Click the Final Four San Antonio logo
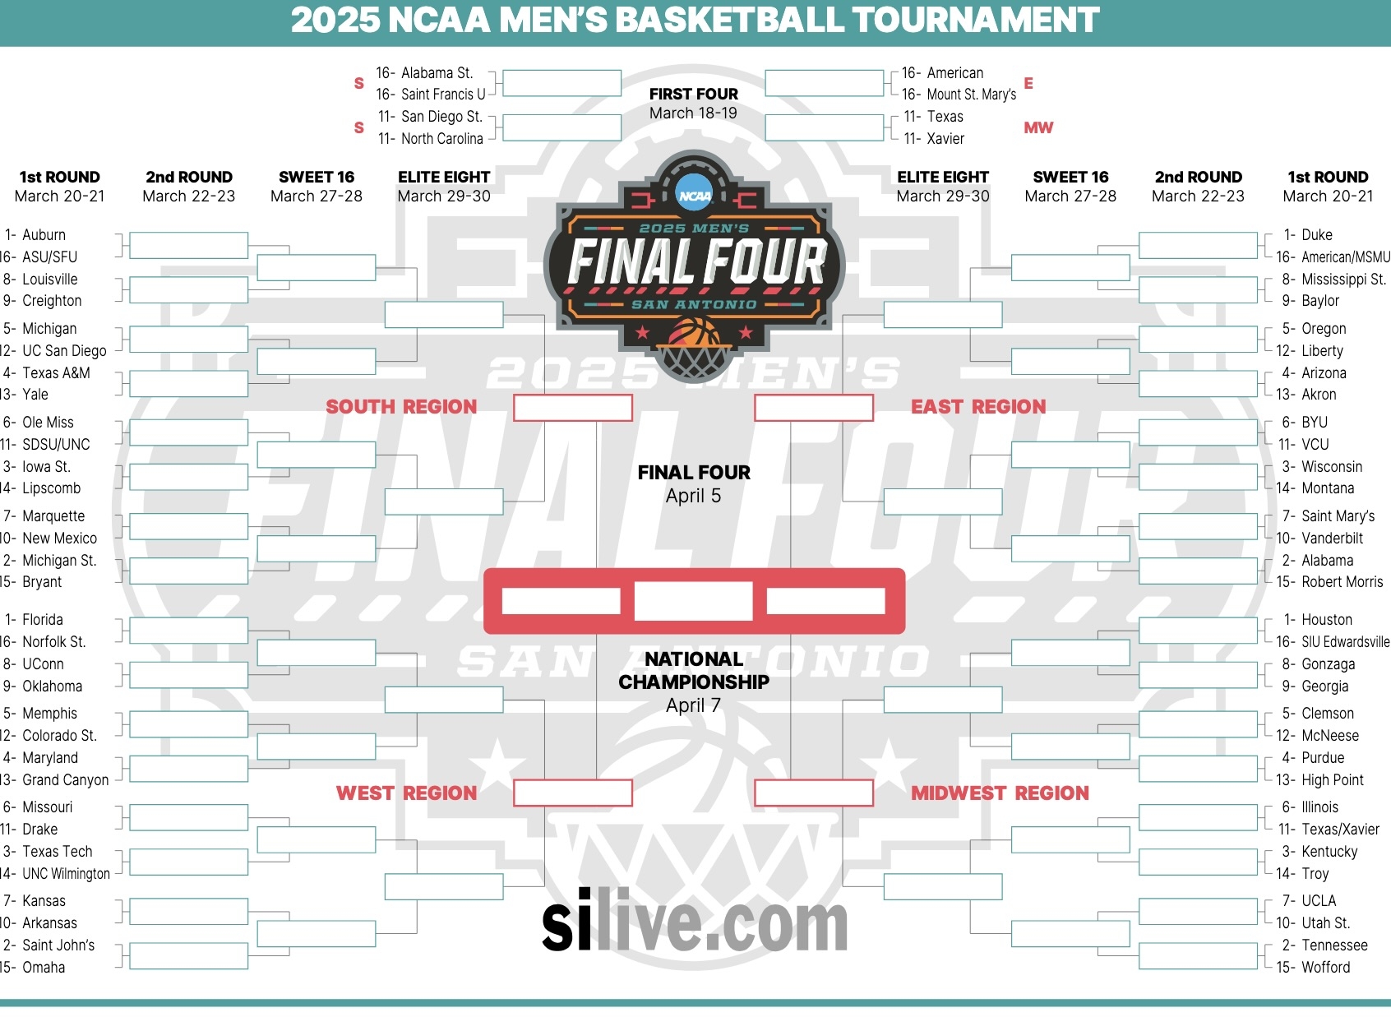This screenshot has height=1017, width=1391. click(x=695, y=263)
